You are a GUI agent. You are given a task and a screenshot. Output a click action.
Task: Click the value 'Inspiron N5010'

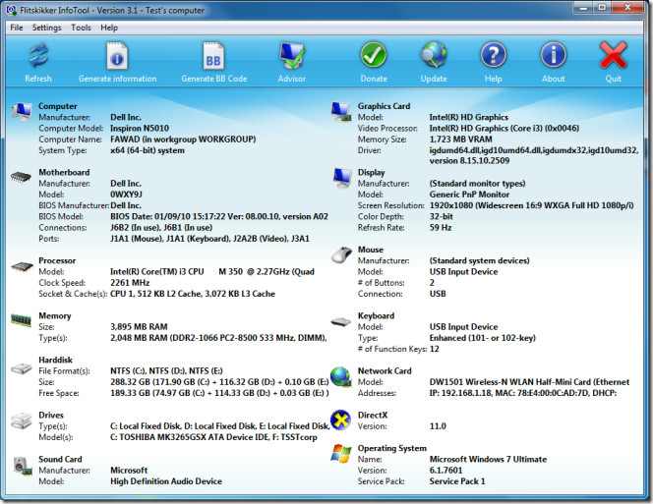(140, 128)
